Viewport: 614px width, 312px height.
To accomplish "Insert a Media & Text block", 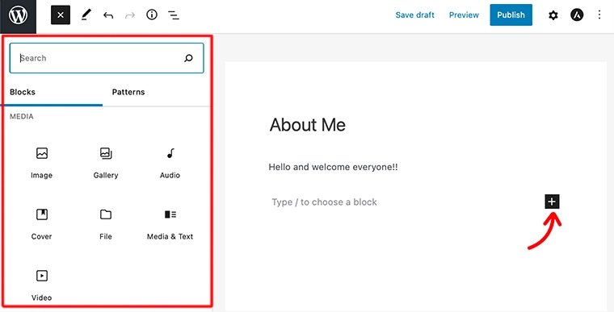I will pos(170,224).
